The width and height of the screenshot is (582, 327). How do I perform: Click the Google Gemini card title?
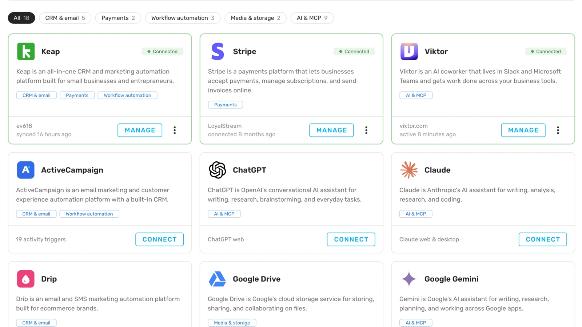coord(451,279)
